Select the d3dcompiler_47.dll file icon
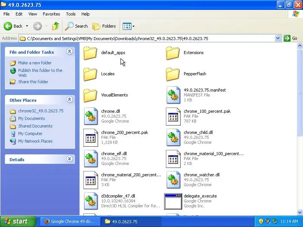 point(91,201)
